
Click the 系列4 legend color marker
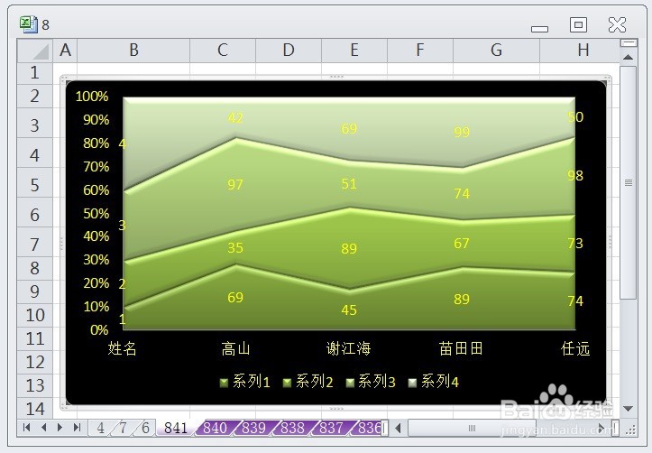point(412,383)
